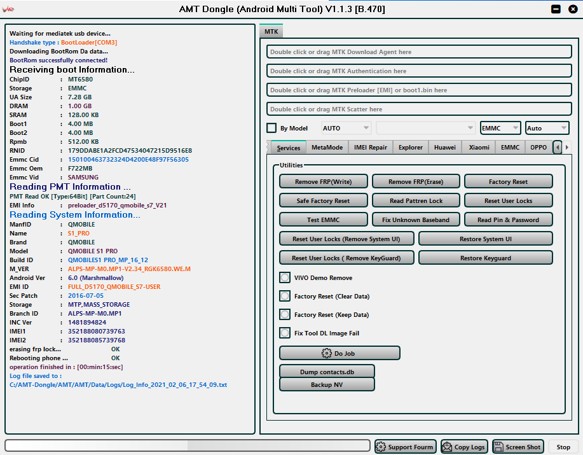Click Reset User Locks (Remove System UI)
Image resolution: width=583 pixels, height=455 pixels.
tap(346, 239)
